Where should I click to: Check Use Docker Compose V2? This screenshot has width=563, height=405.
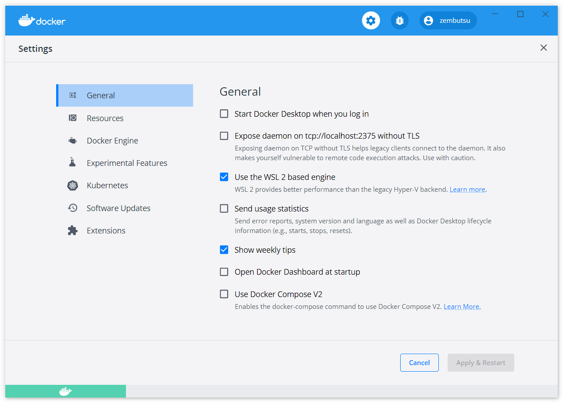click(x=224, y=294)
